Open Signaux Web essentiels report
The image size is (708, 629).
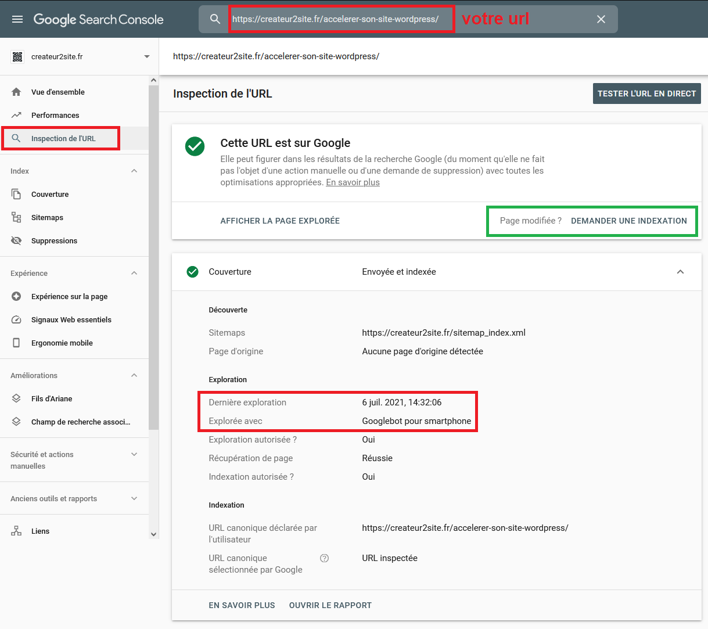coord(71,319)
